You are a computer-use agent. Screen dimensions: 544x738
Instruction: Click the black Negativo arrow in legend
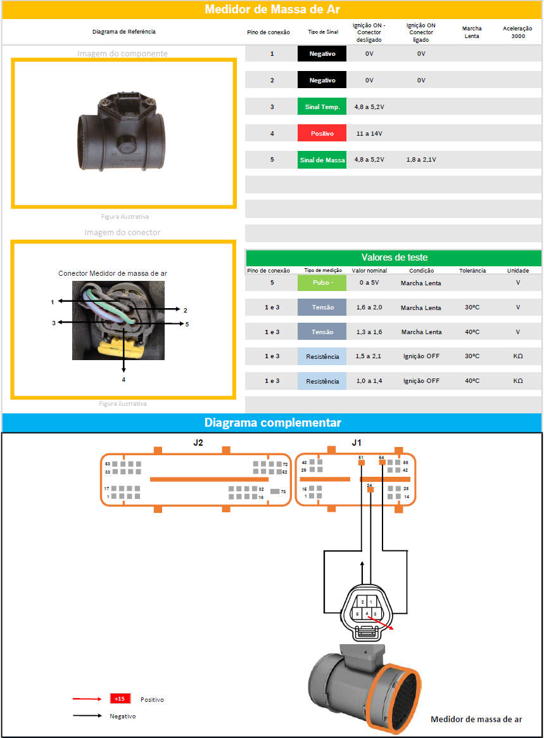click(x=87, y=716)
